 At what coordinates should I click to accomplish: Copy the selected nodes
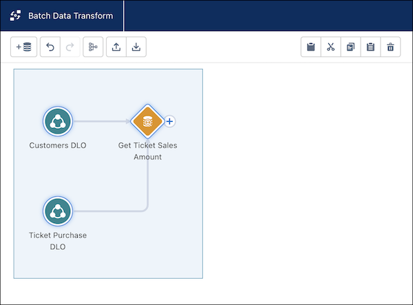coord(351,48)
